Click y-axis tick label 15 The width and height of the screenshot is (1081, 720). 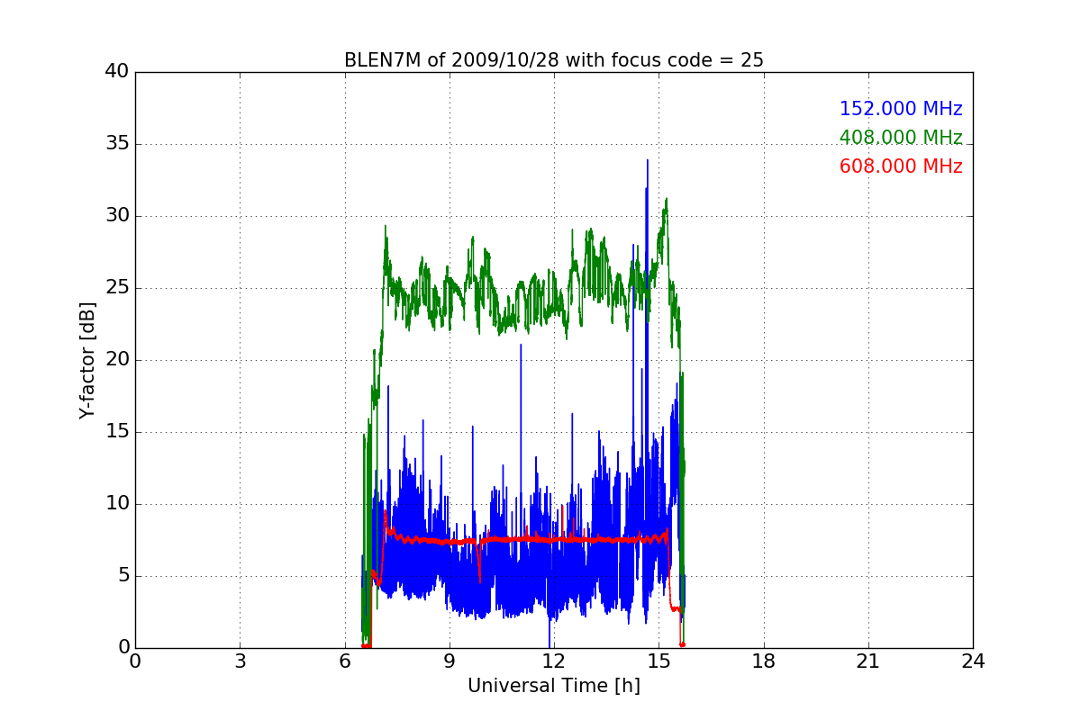[x=117, y=432]
